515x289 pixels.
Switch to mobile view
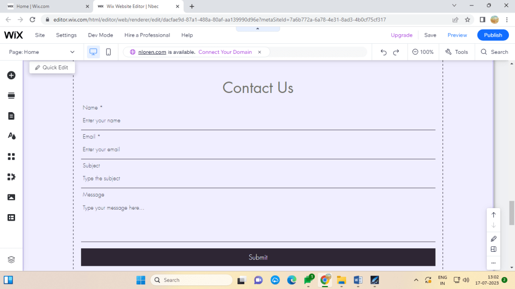pos(108,52)
